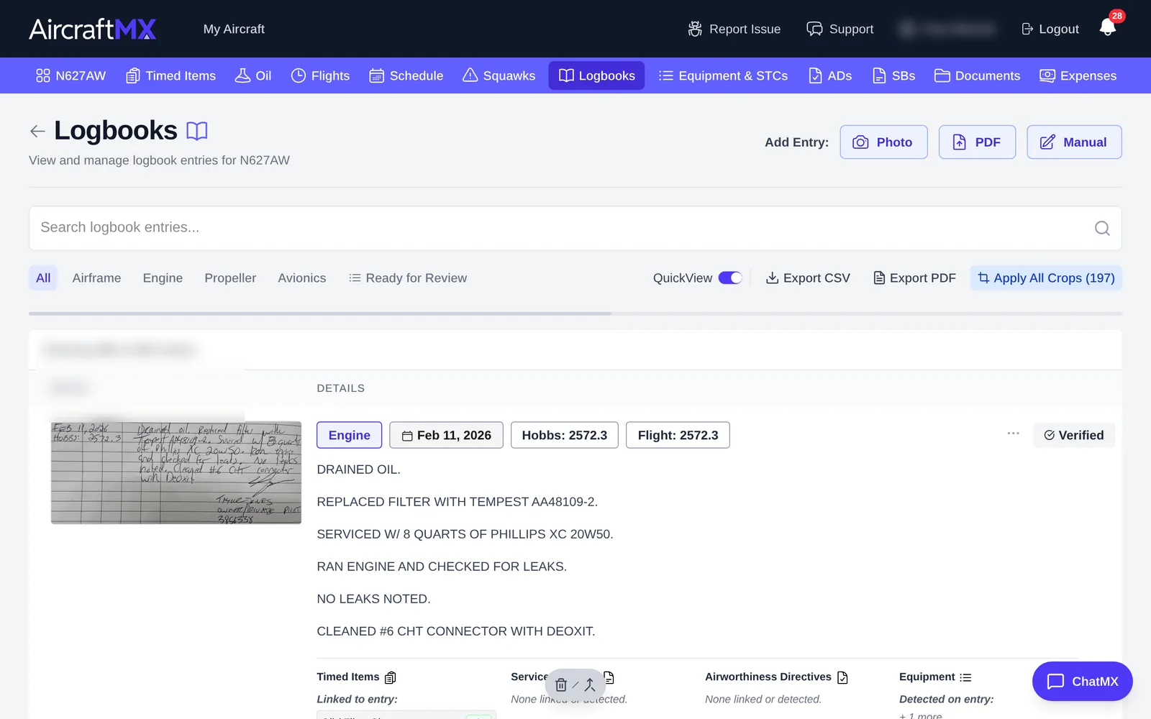1151x719 pixels.
Task: Click the Documents folder icon
Action: (942, 75)
